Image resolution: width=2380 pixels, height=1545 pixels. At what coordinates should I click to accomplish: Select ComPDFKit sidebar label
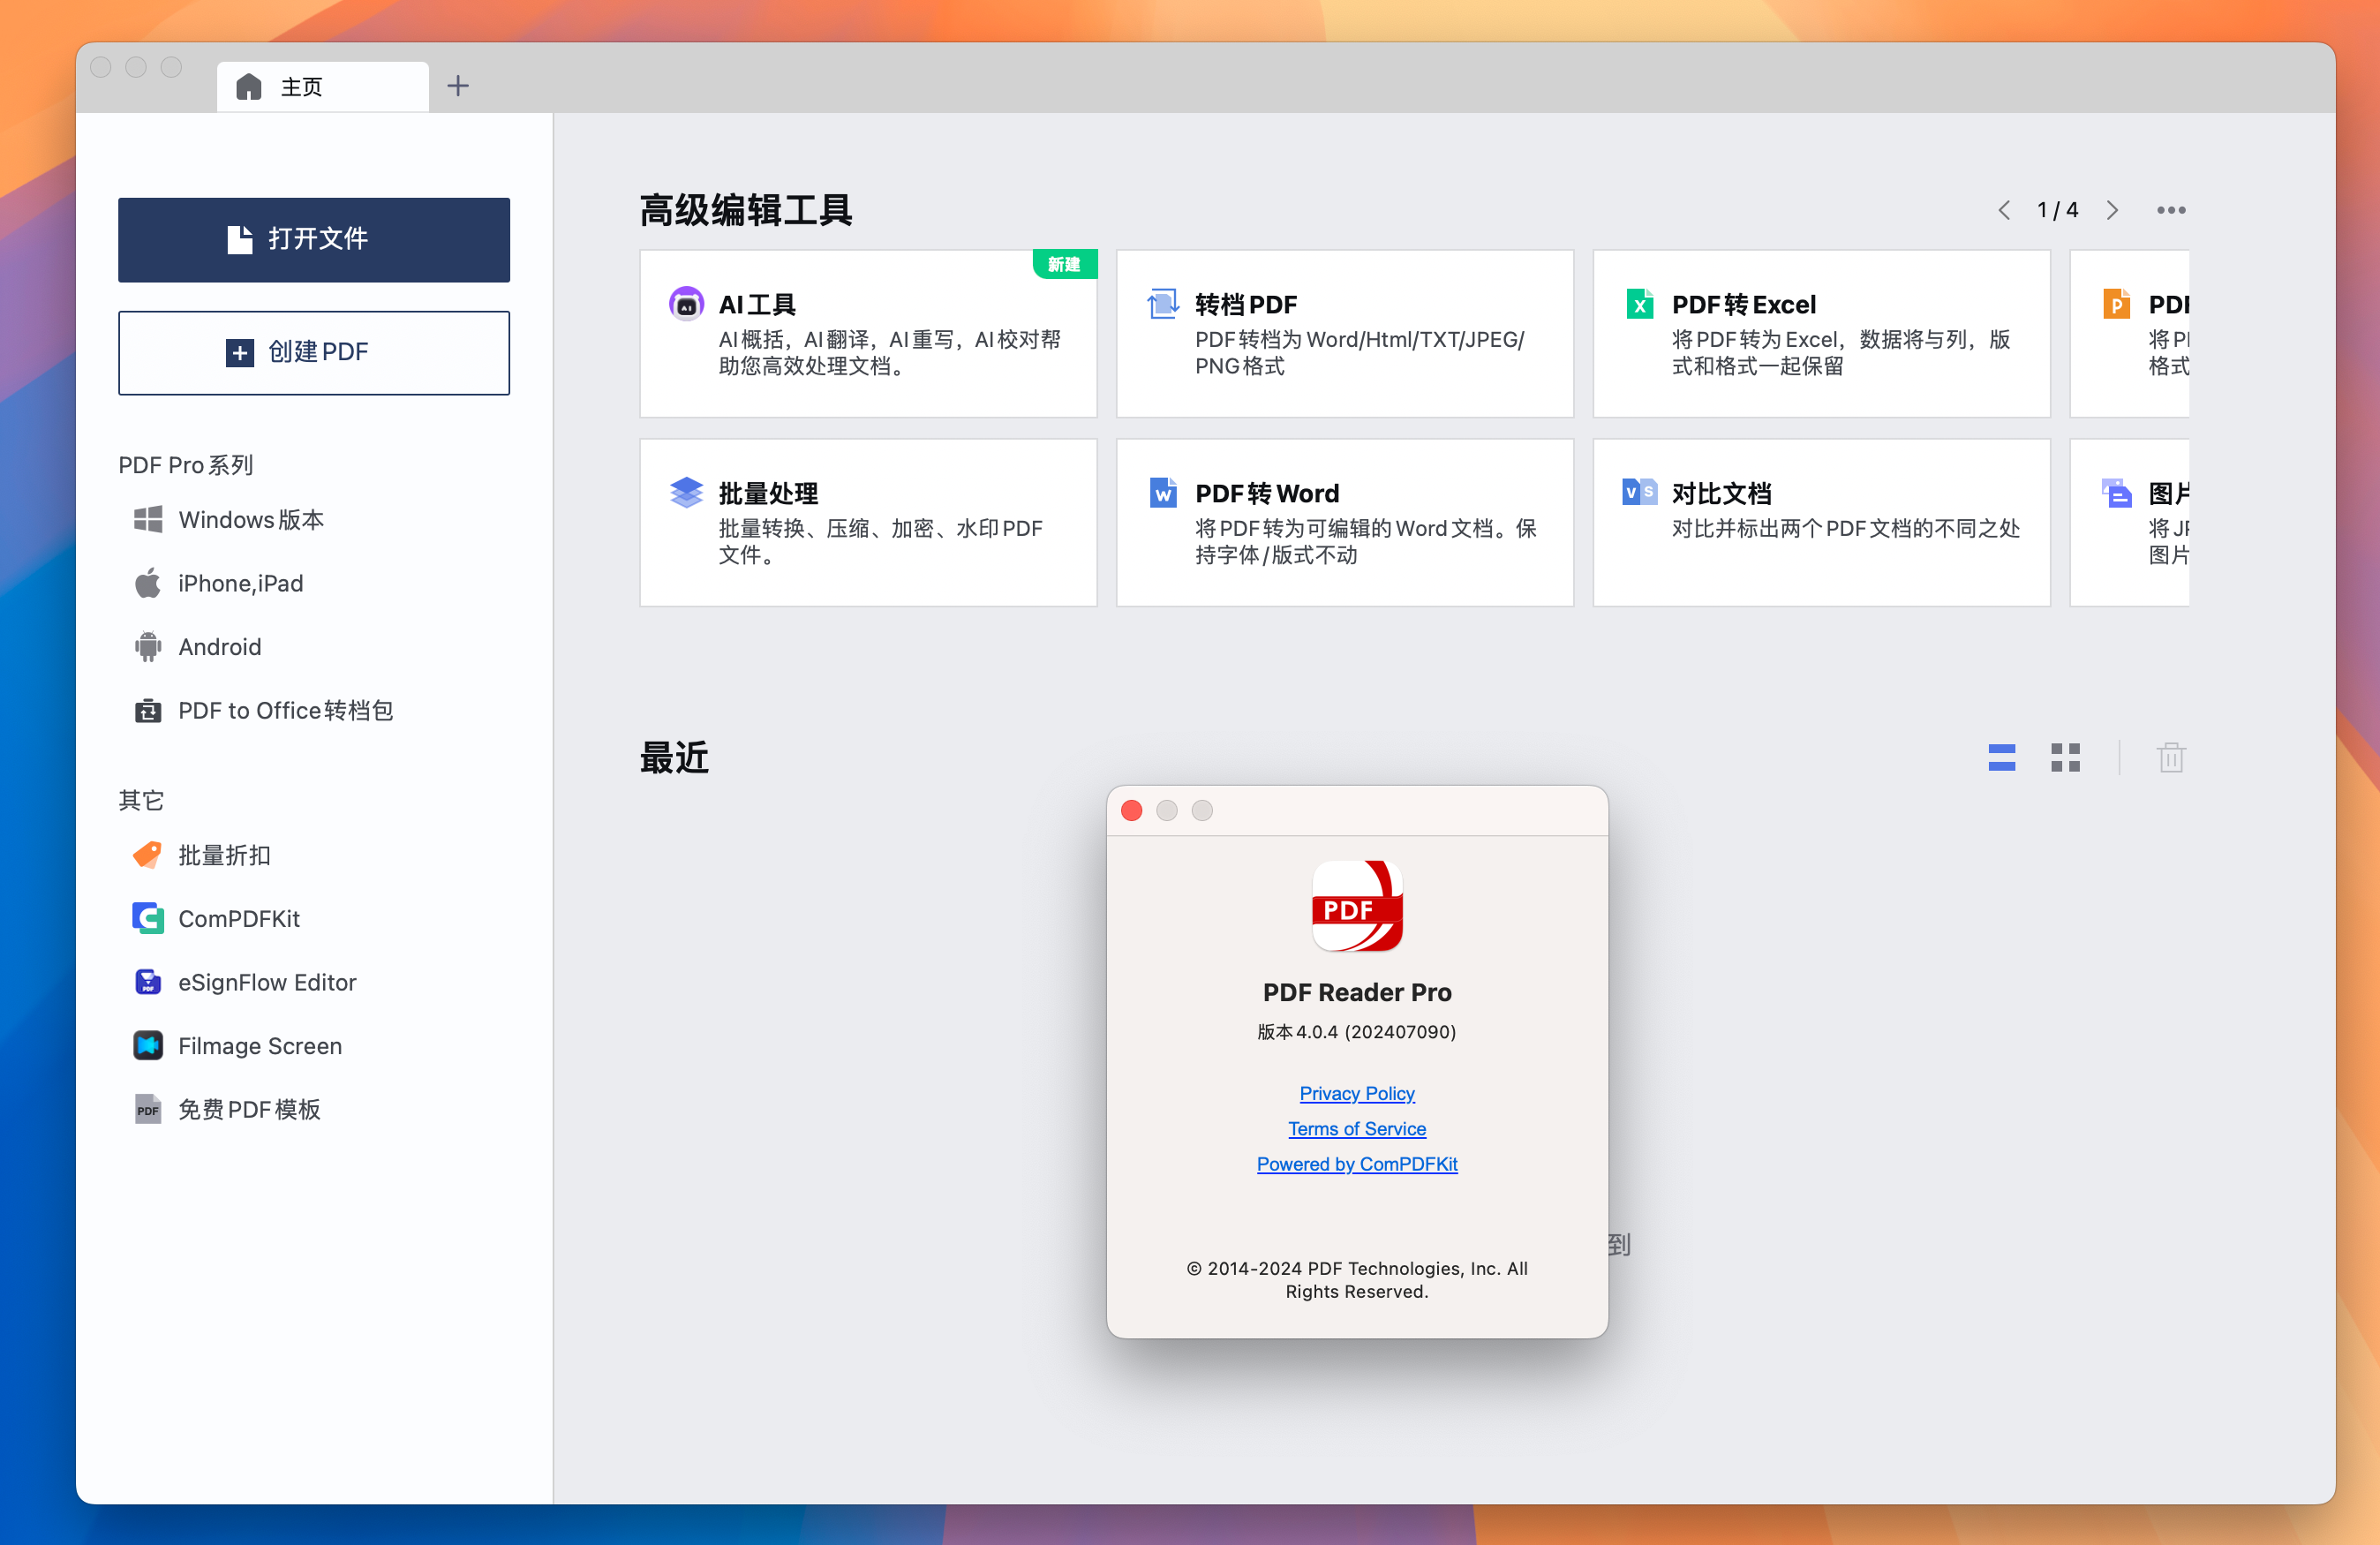point(239,919)
